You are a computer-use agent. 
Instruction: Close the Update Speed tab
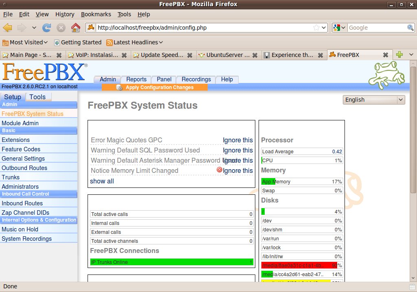click(x=190, y=55)
